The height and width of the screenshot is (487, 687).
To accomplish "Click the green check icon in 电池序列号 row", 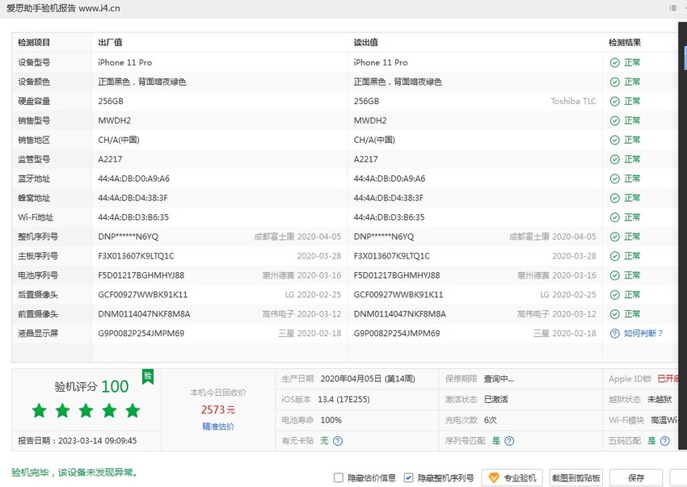I will click(x=615, y=275).
